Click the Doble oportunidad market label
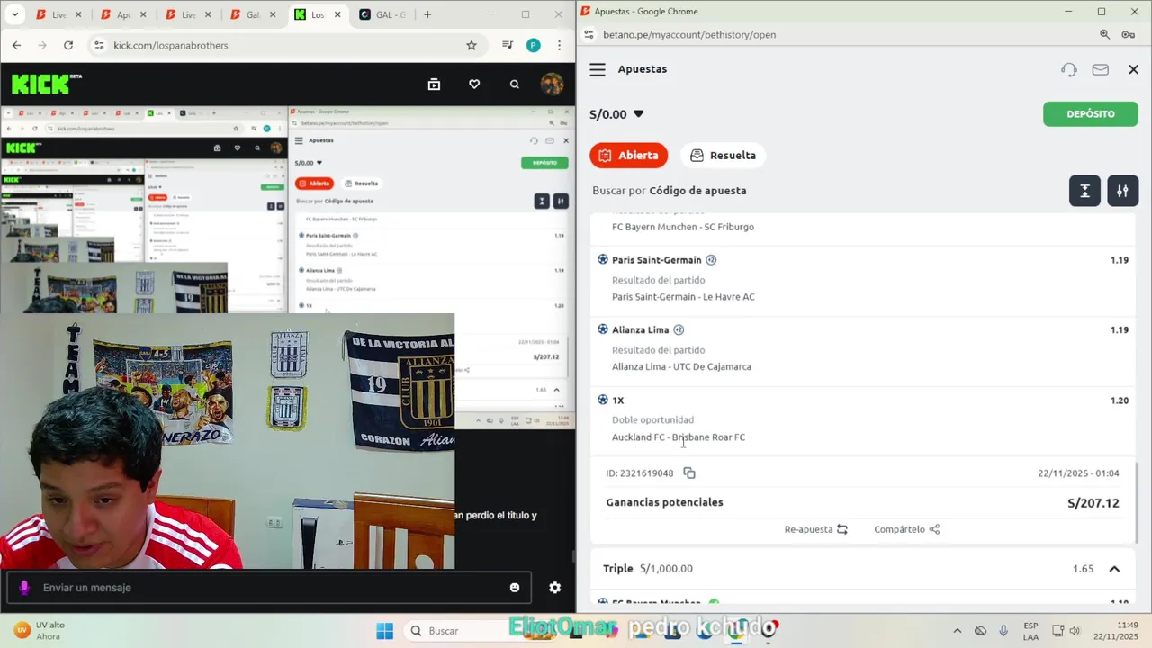 [652, 420]
